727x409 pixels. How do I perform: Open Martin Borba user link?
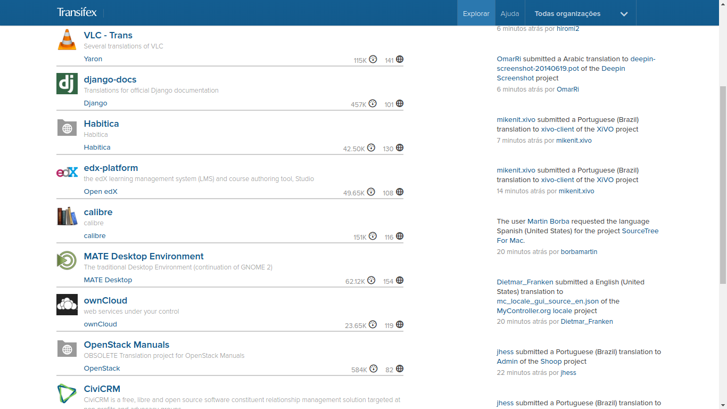[x=549, y=222]
